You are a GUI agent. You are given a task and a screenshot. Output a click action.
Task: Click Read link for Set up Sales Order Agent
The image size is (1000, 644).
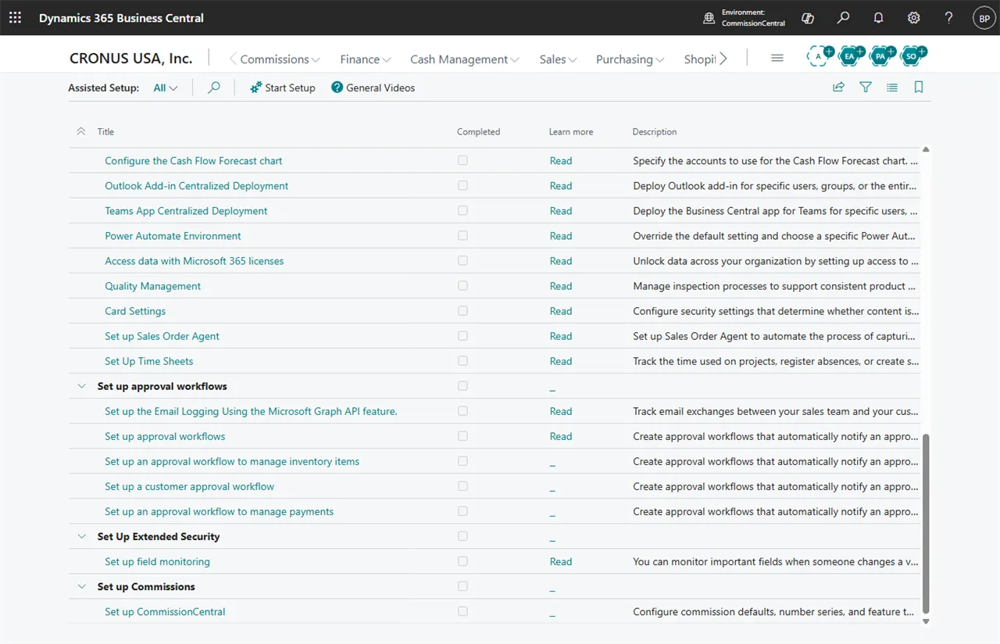click(561, 336)
